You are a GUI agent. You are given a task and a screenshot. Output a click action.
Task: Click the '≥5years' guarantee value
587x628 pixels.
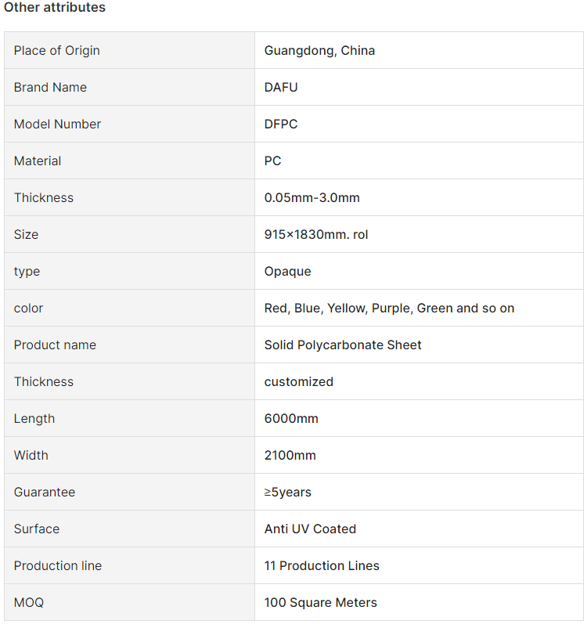pyautogui.click(x=287, y=493)
